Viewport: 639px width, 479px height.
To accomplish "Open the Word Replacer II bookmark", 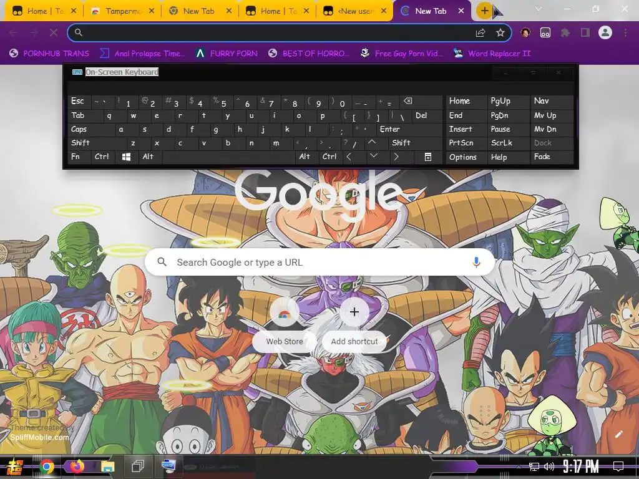I will (492, 54).
